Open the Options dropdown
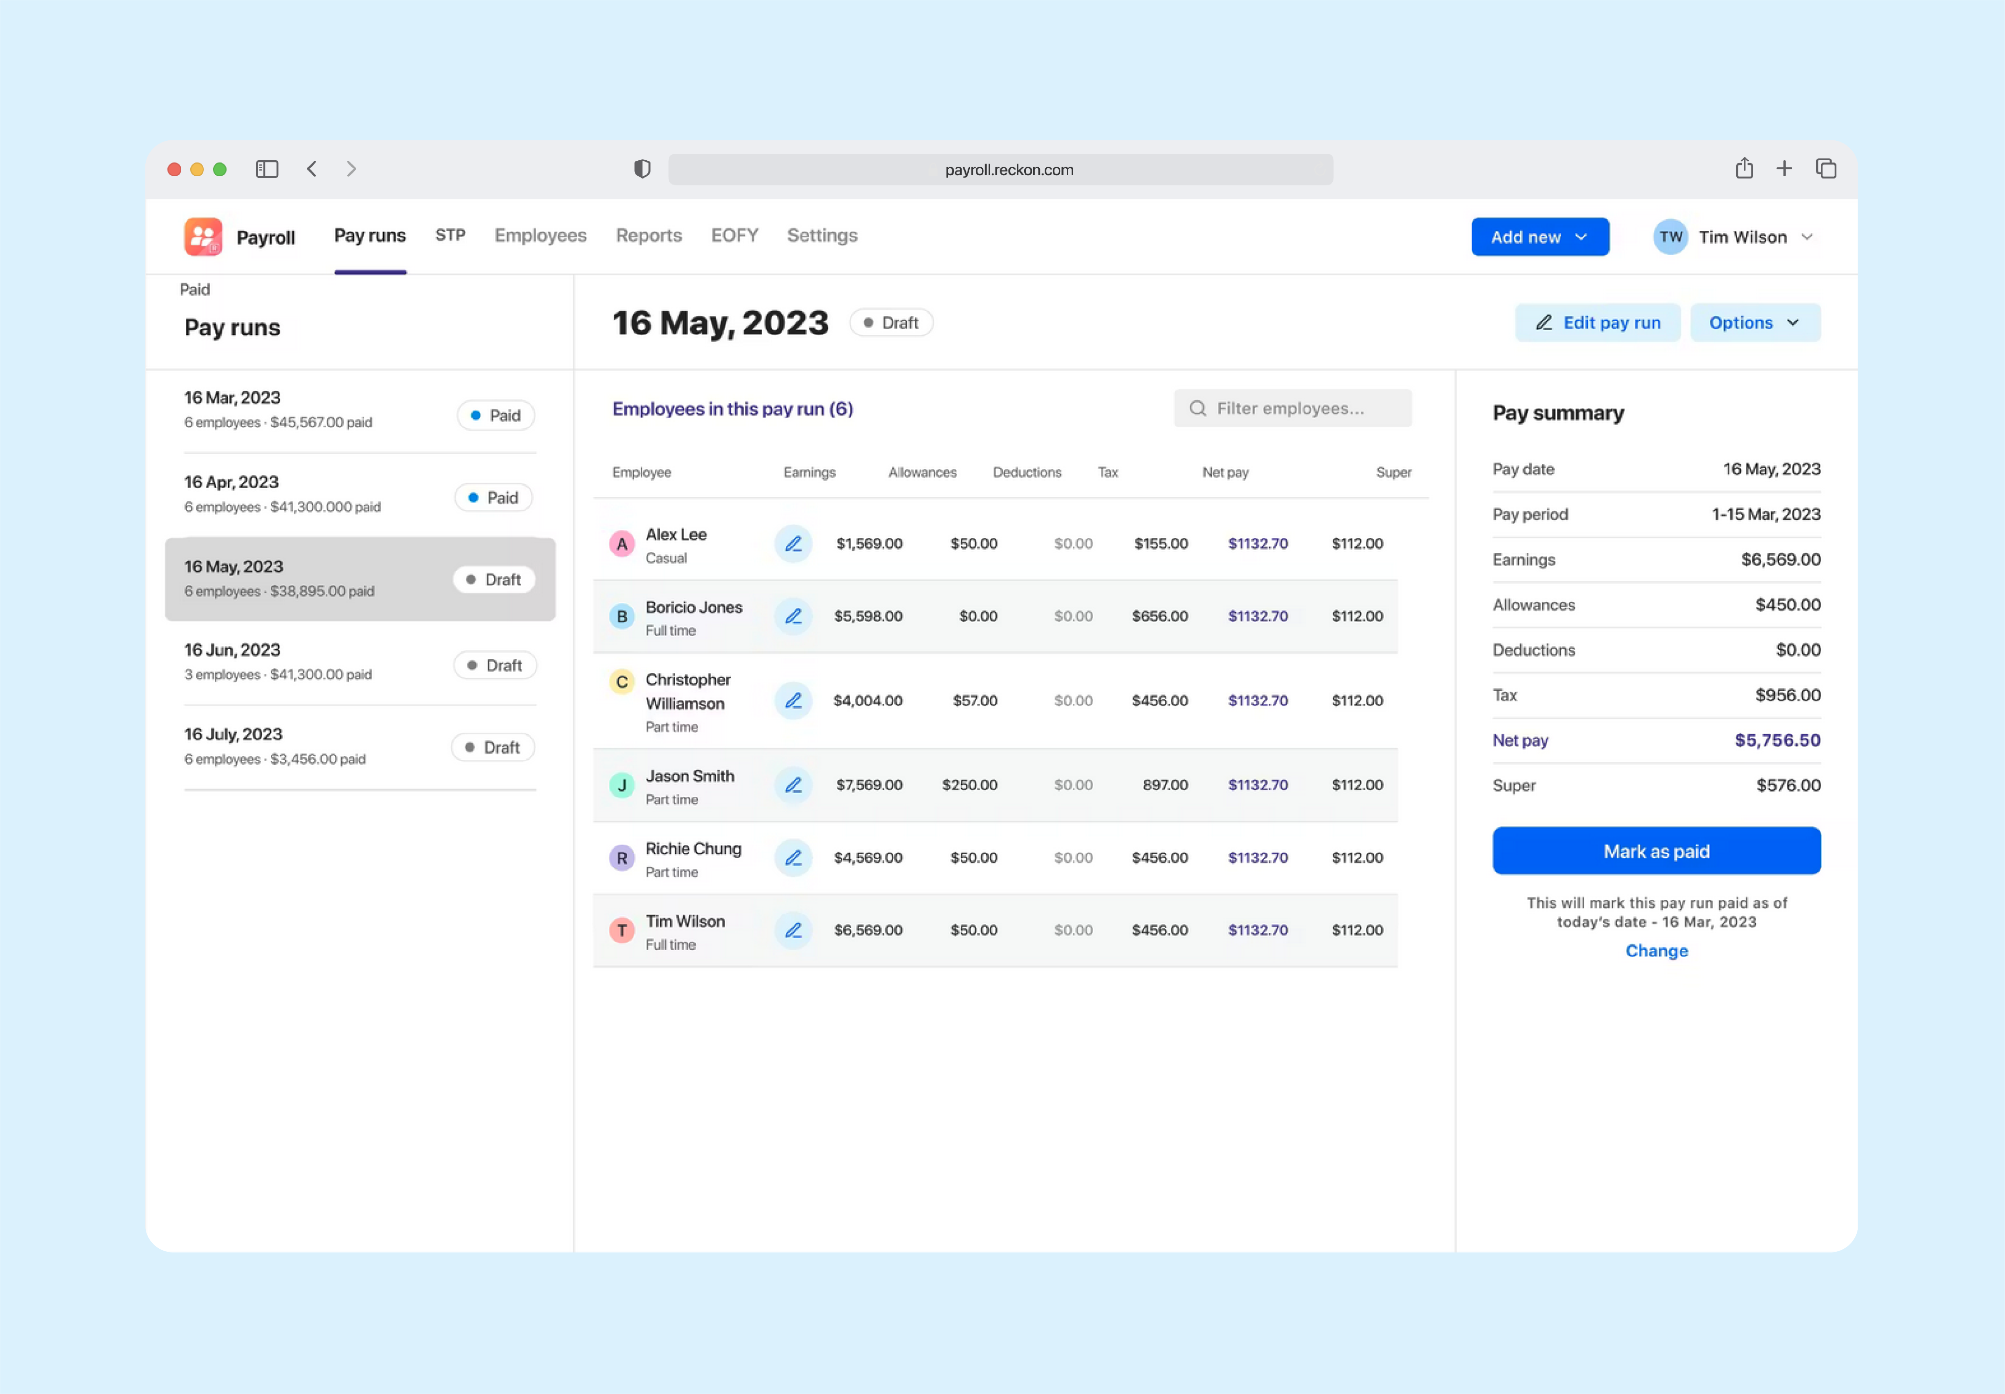Viewport: 2005px width, 1394px height. [x=1754, y=322]
